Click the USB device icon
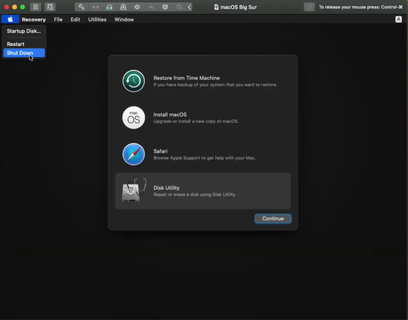 coord(151,7)
